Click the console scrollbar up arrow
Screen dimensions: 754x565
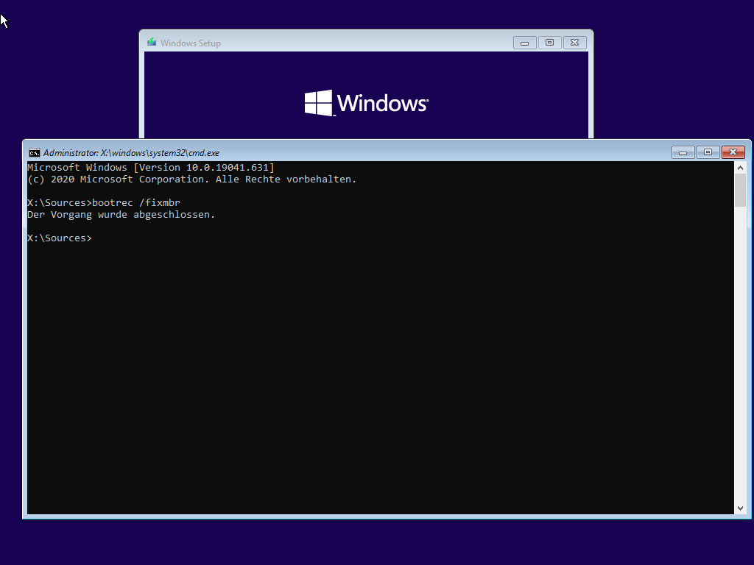coord(740,168)
